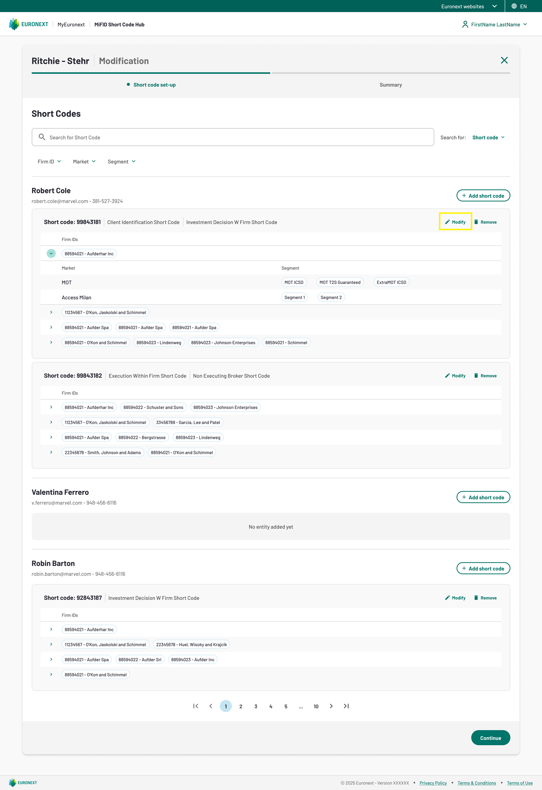
Task: Remove short code 99843181
Action: (485, 222)
